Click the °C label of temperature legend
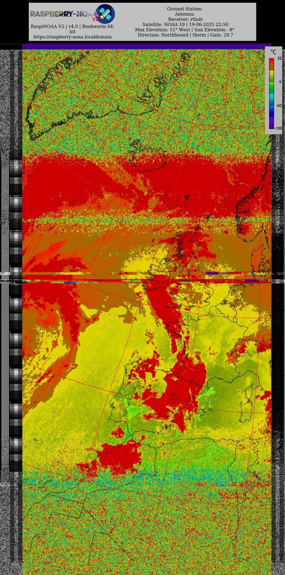 pos(273,52)
